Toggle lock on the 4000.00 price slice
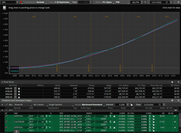181x133 pixels. click(19, 97)
